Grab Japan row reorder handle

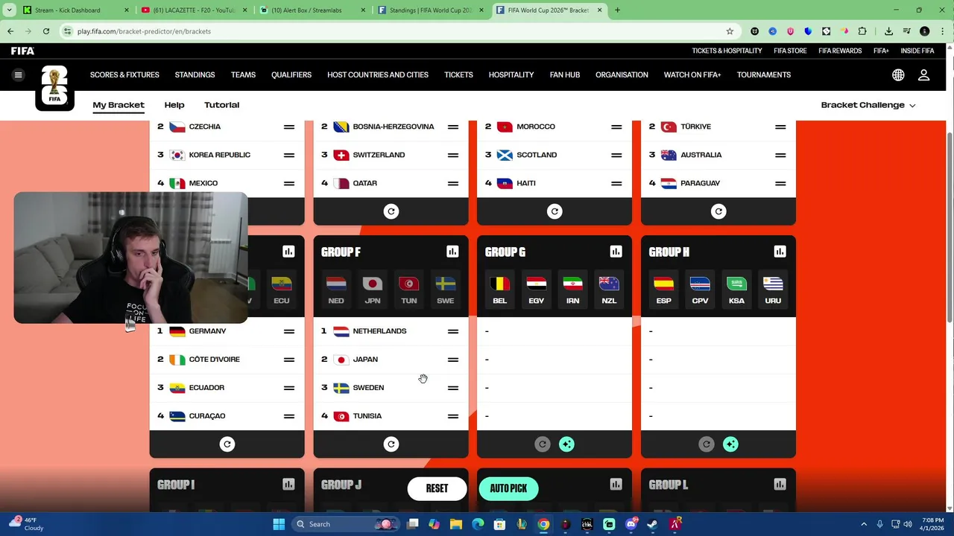tap(452, 360)
